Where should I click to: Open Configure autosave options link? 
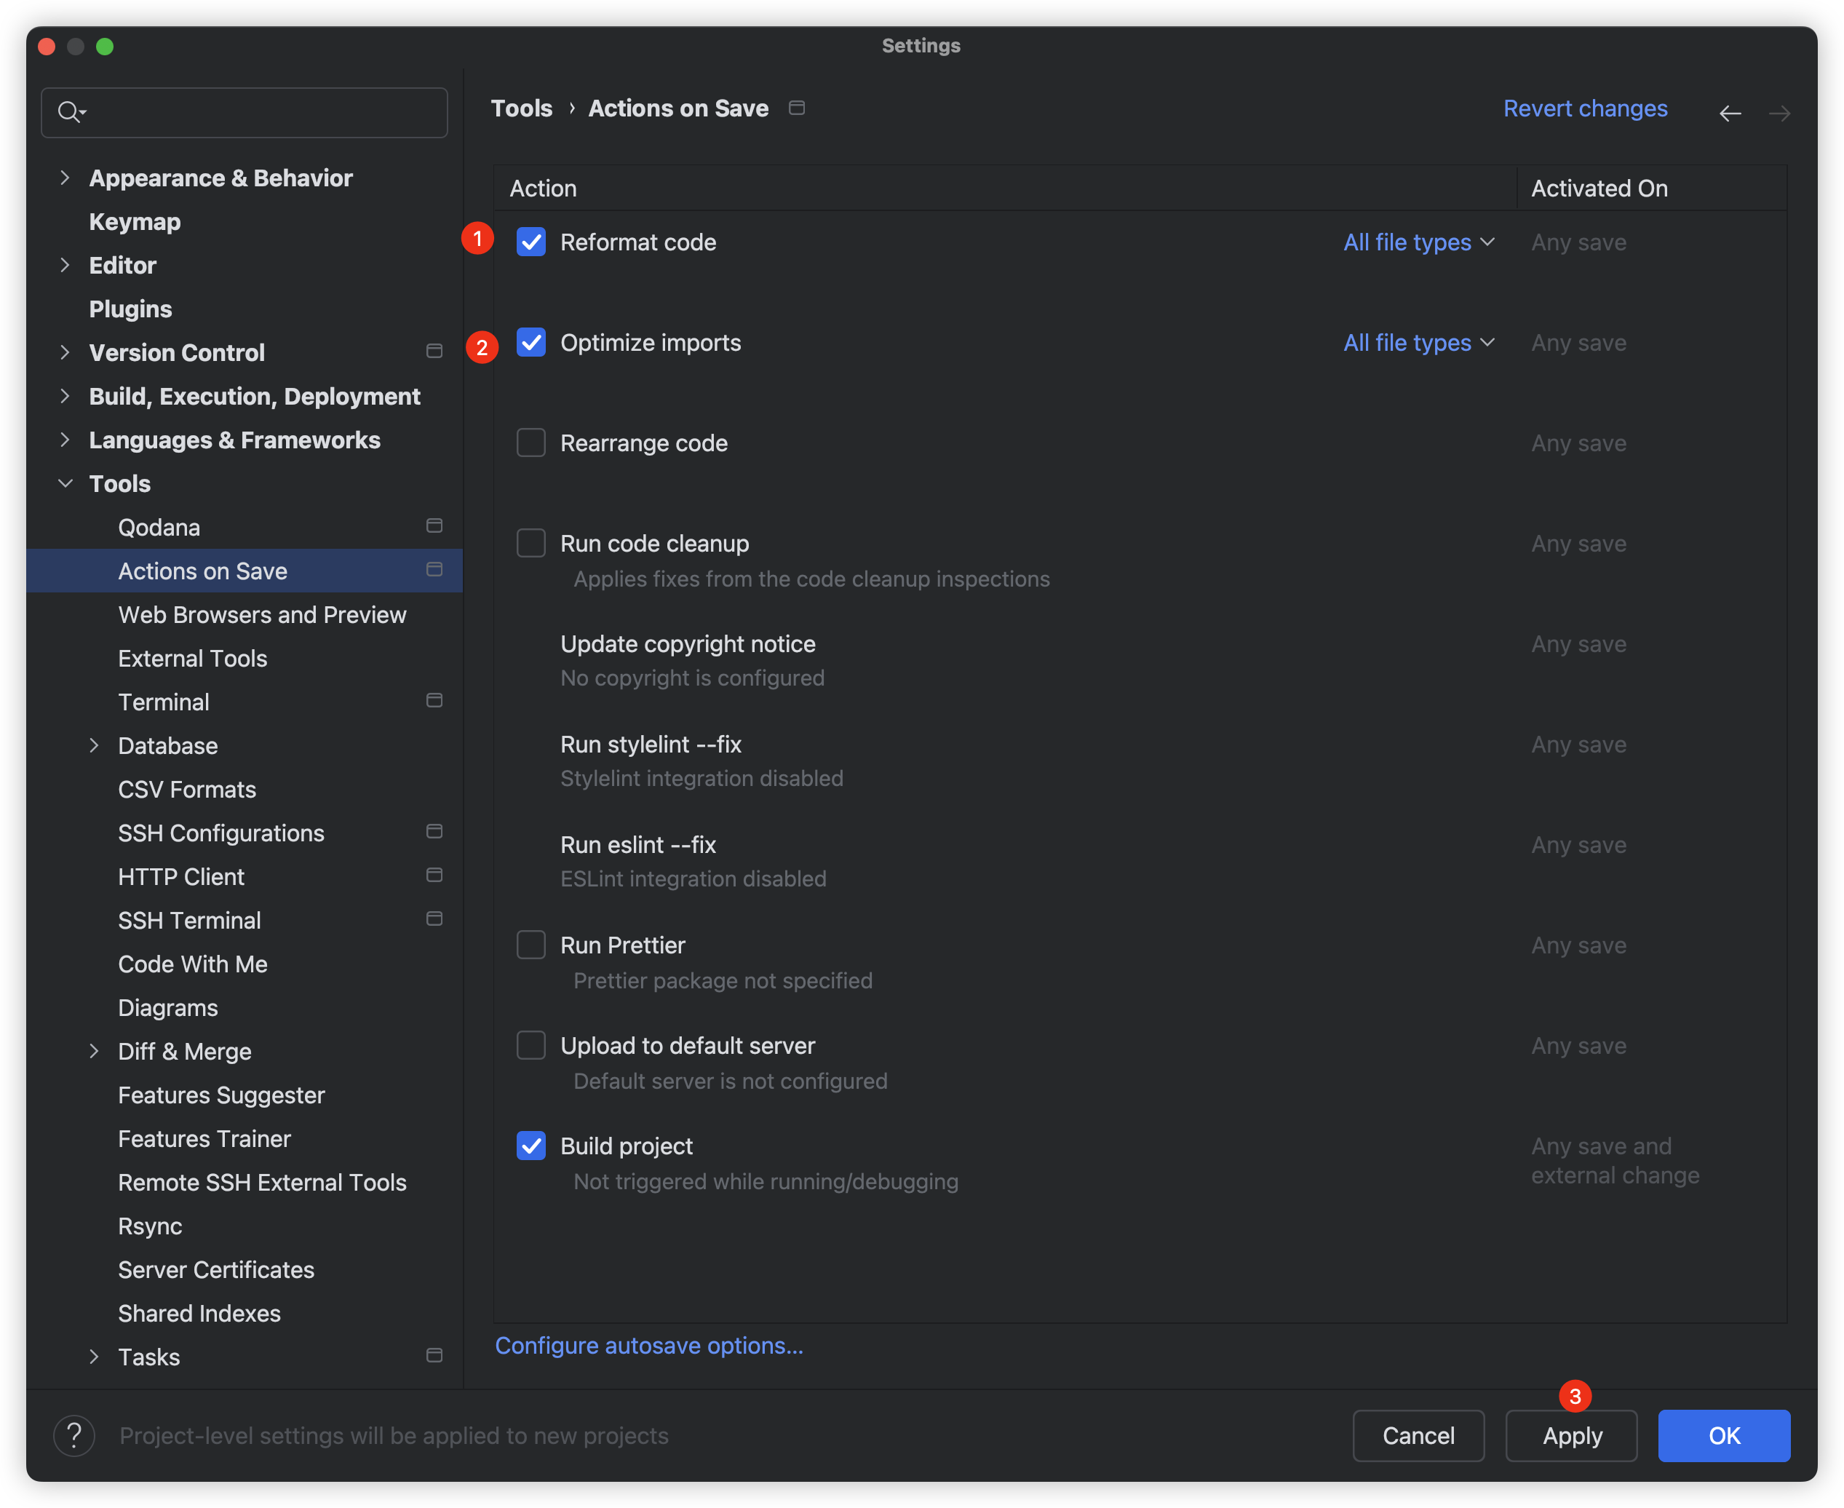click(649, 1346)
